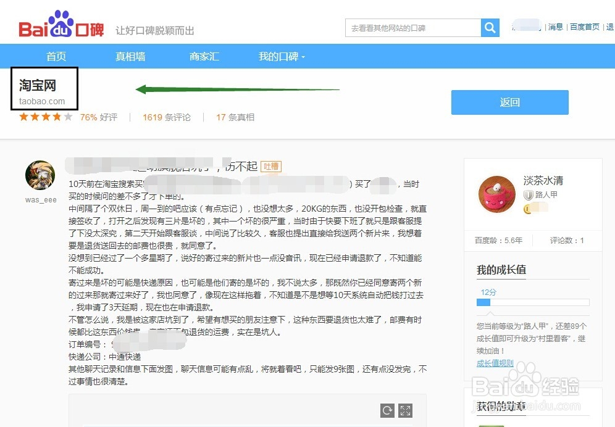Switch to the 真相墙 tab
The height and width of the screenshot is (427, 615).
click(130, 56)
